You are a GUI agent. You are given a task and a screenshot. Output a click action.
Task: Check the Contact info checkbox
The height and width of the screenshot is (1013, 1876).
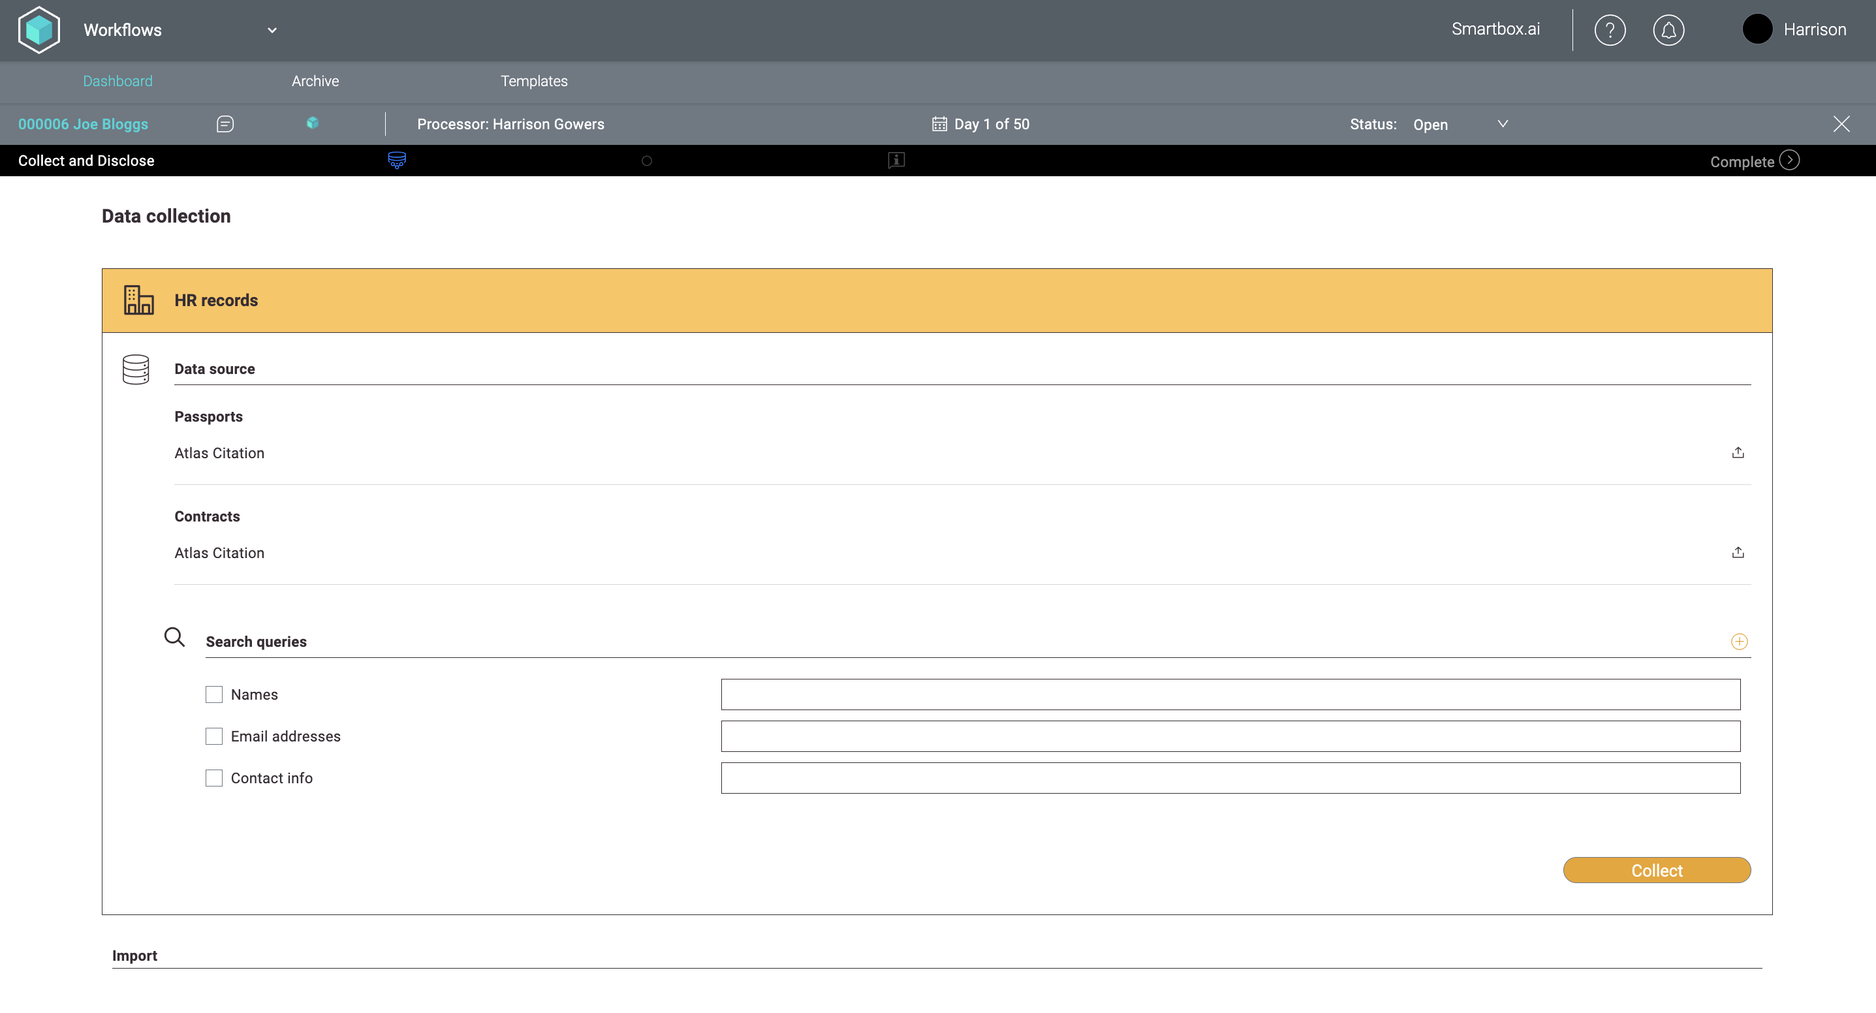(x=214, y=778)
